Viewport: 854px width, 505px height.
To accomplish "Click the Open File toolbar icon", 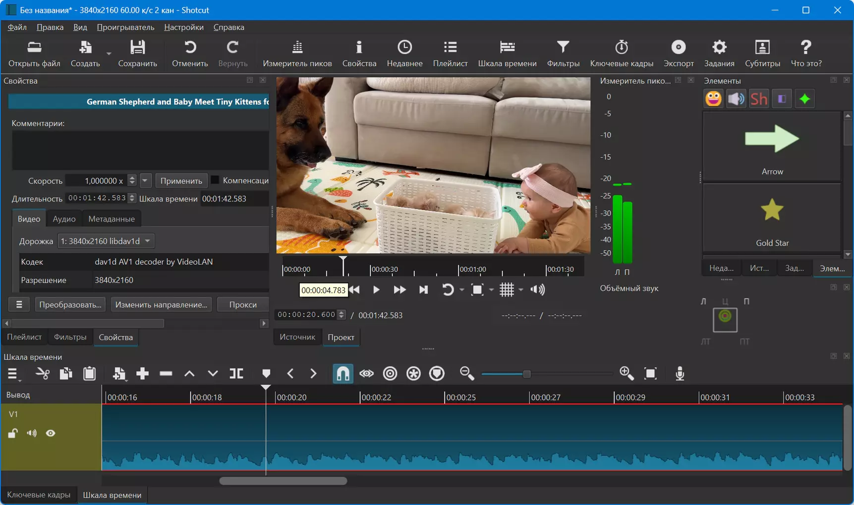I will click(34, 53).
